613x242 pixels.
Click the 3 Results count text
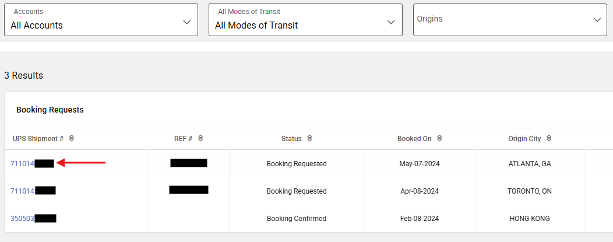pos(24,76)
